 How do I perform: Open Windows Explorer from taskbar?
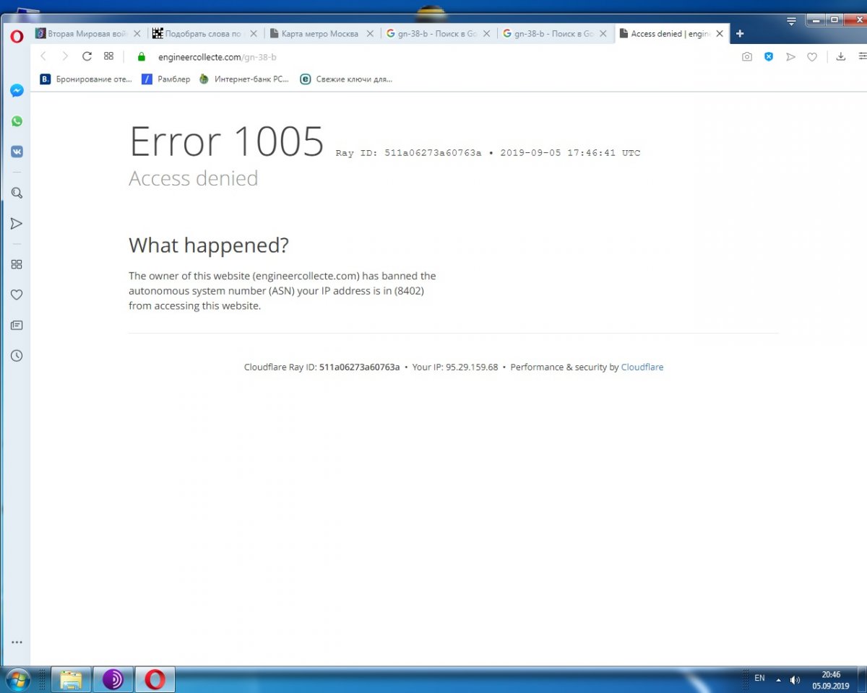pyautogui.click(x=71, y=679)
